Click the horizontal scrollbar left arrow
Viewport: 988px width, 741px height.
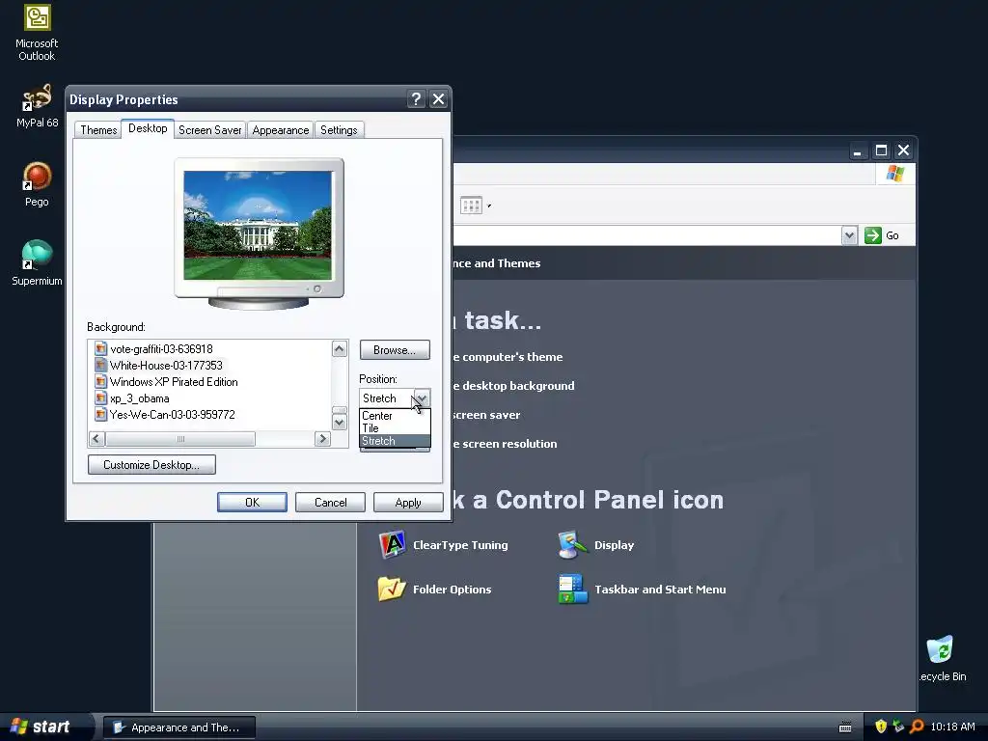pos(96,439)
